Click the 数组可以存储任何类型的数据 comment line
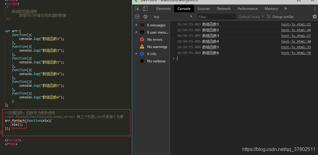The image size is (318, 155). point(43,15)
